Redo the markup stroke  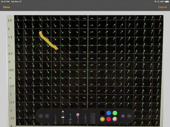pyautogui.click(x=47, y=116)
